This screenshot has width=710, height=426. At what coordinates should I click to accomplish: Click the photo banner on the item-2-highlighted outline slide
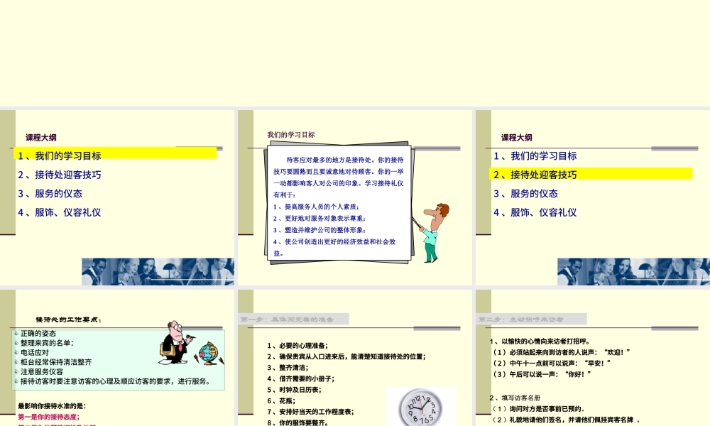[x=633, y=272]
